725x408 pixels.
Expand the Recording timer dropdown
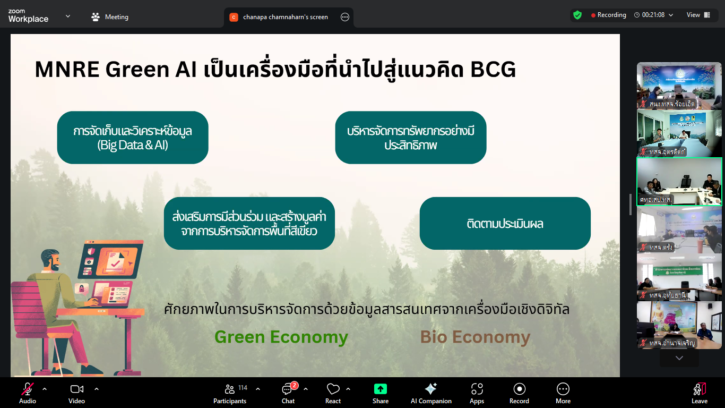pos(671,15)
